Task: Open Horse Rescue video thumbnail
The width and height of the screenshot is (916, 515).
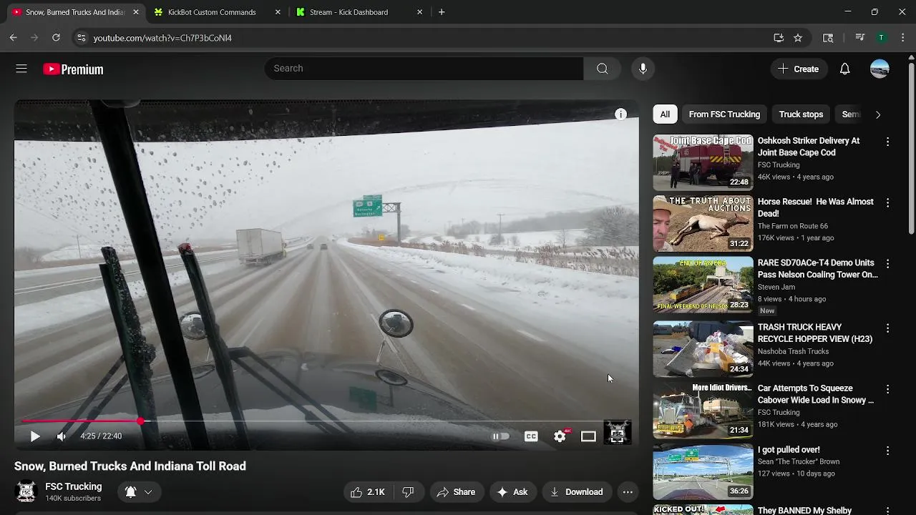Action: coord(703,224)
